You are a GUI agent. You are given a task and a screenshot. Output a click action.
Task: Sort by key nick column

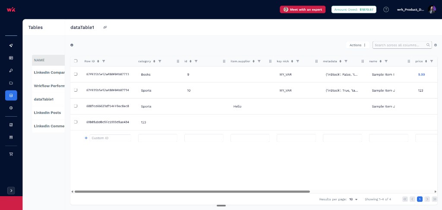[292, 61]
